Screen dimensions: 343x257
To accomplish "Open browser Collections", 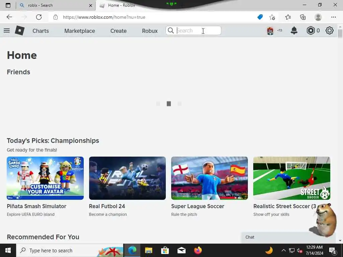I will click(303, 17).
